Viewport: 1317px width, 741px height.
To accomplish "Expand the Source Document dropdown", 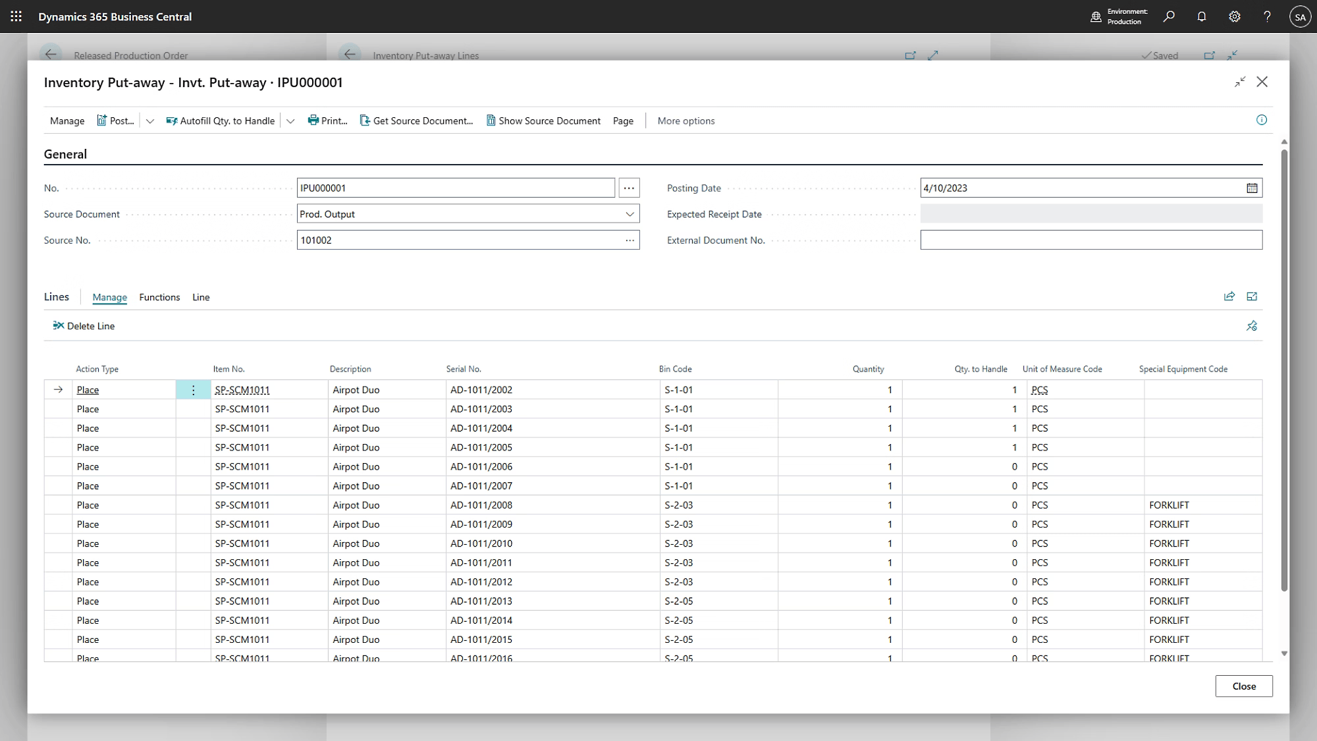I will (630, 214).
